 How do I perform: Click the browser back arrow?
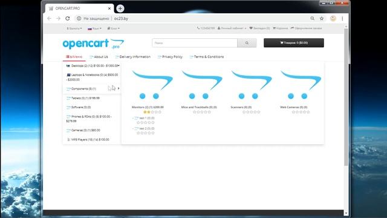(x=49, y=19)
